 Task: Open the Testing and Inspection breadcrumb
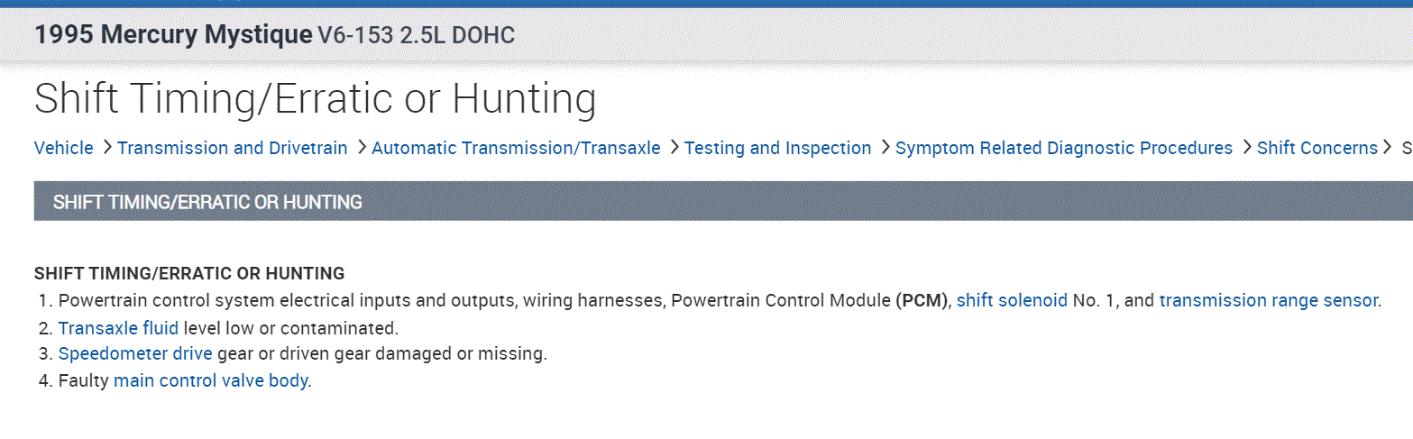(777, 148)
